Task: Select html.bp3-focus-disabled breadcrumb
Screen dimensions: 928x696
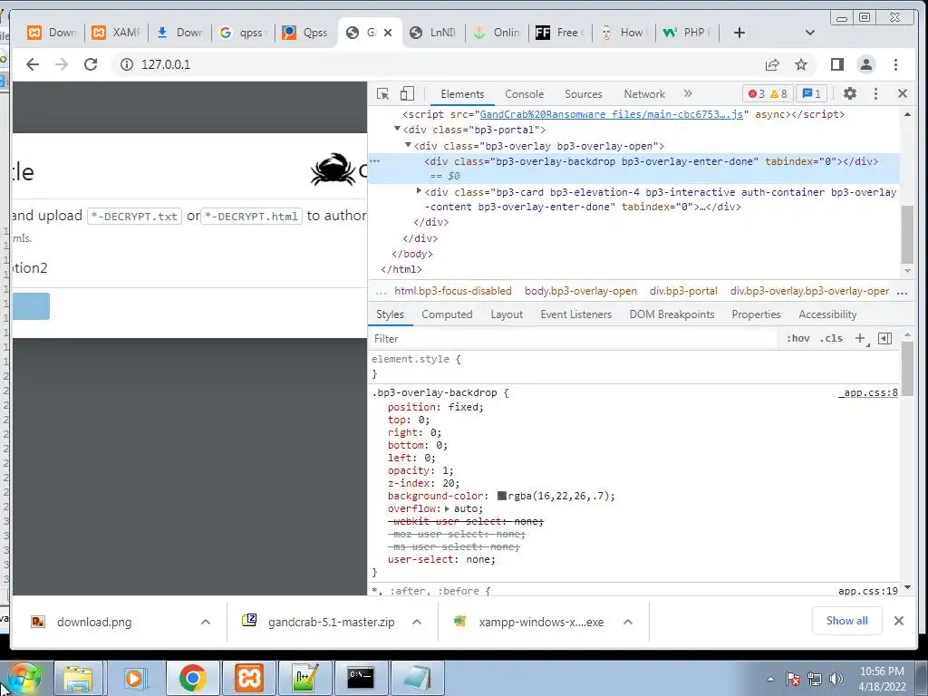Action: click(x=453, y=291)
